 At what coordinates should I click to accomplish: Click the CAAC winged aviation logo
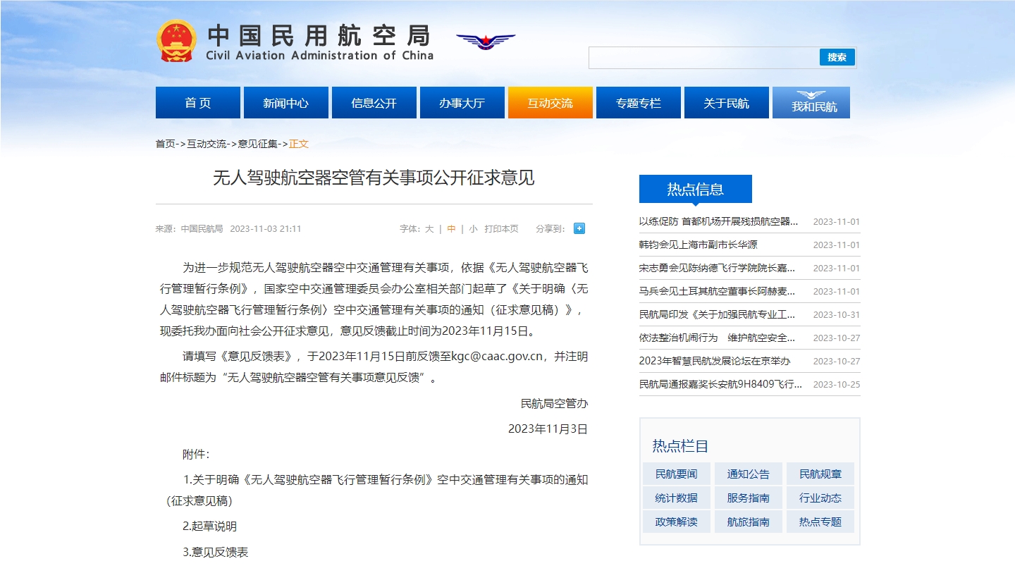485,41
